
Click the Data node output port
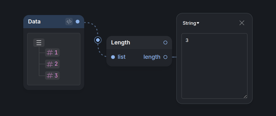pos(78,22)
